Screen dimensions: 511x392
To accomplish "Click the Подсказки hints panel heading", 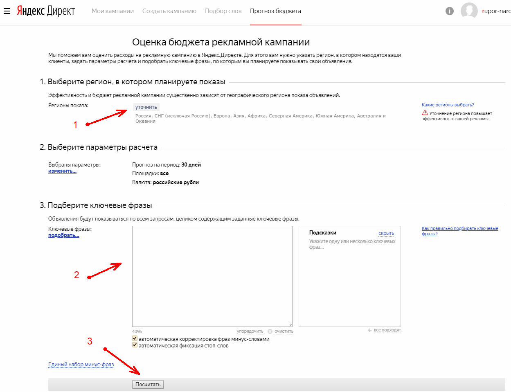I will [x=322, y=232].
